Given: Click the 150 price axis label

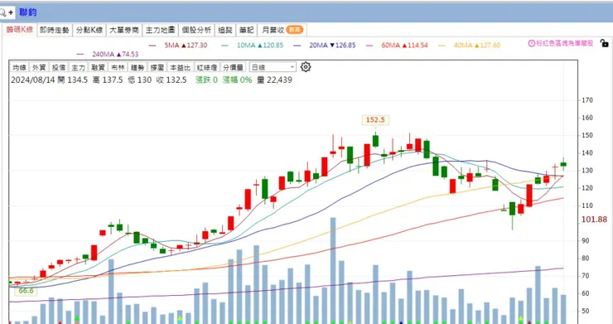Looking at the screenshot, I should (586, 135).
